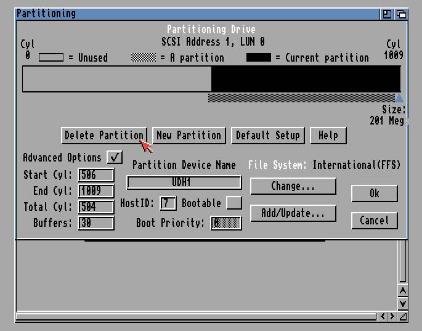This screenshot has width=422, height=331.
Task: Create a partition with New Partition button
Action: [189, 136]
